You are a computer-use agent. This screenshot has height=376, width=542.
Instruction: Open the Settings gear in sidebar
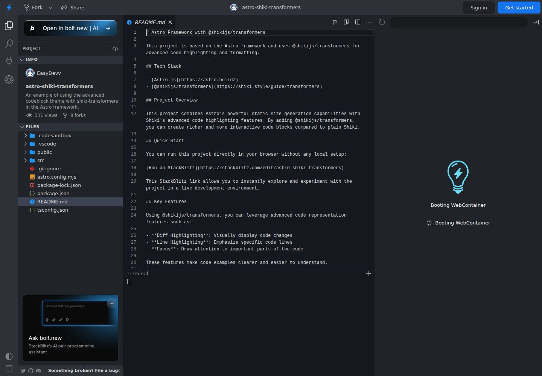(9, 80)
